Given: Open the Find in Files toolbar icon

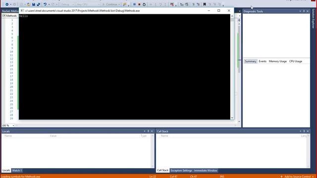Looking at the screenshot, I should coord(125,4).
